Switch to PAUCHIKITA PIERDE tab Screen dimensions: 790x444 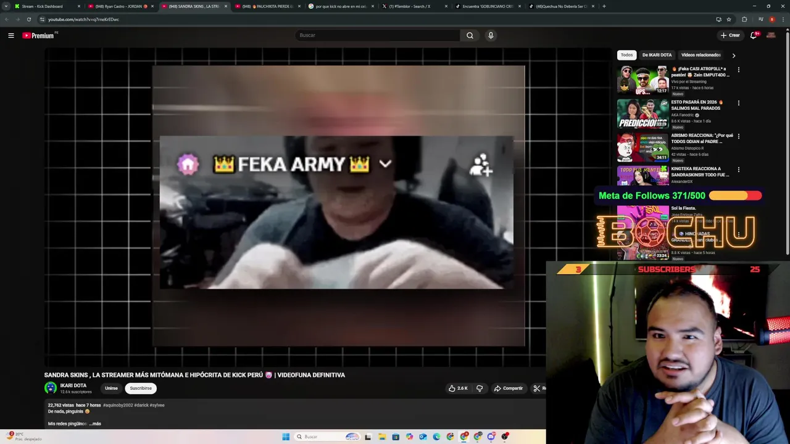[268, 6]
